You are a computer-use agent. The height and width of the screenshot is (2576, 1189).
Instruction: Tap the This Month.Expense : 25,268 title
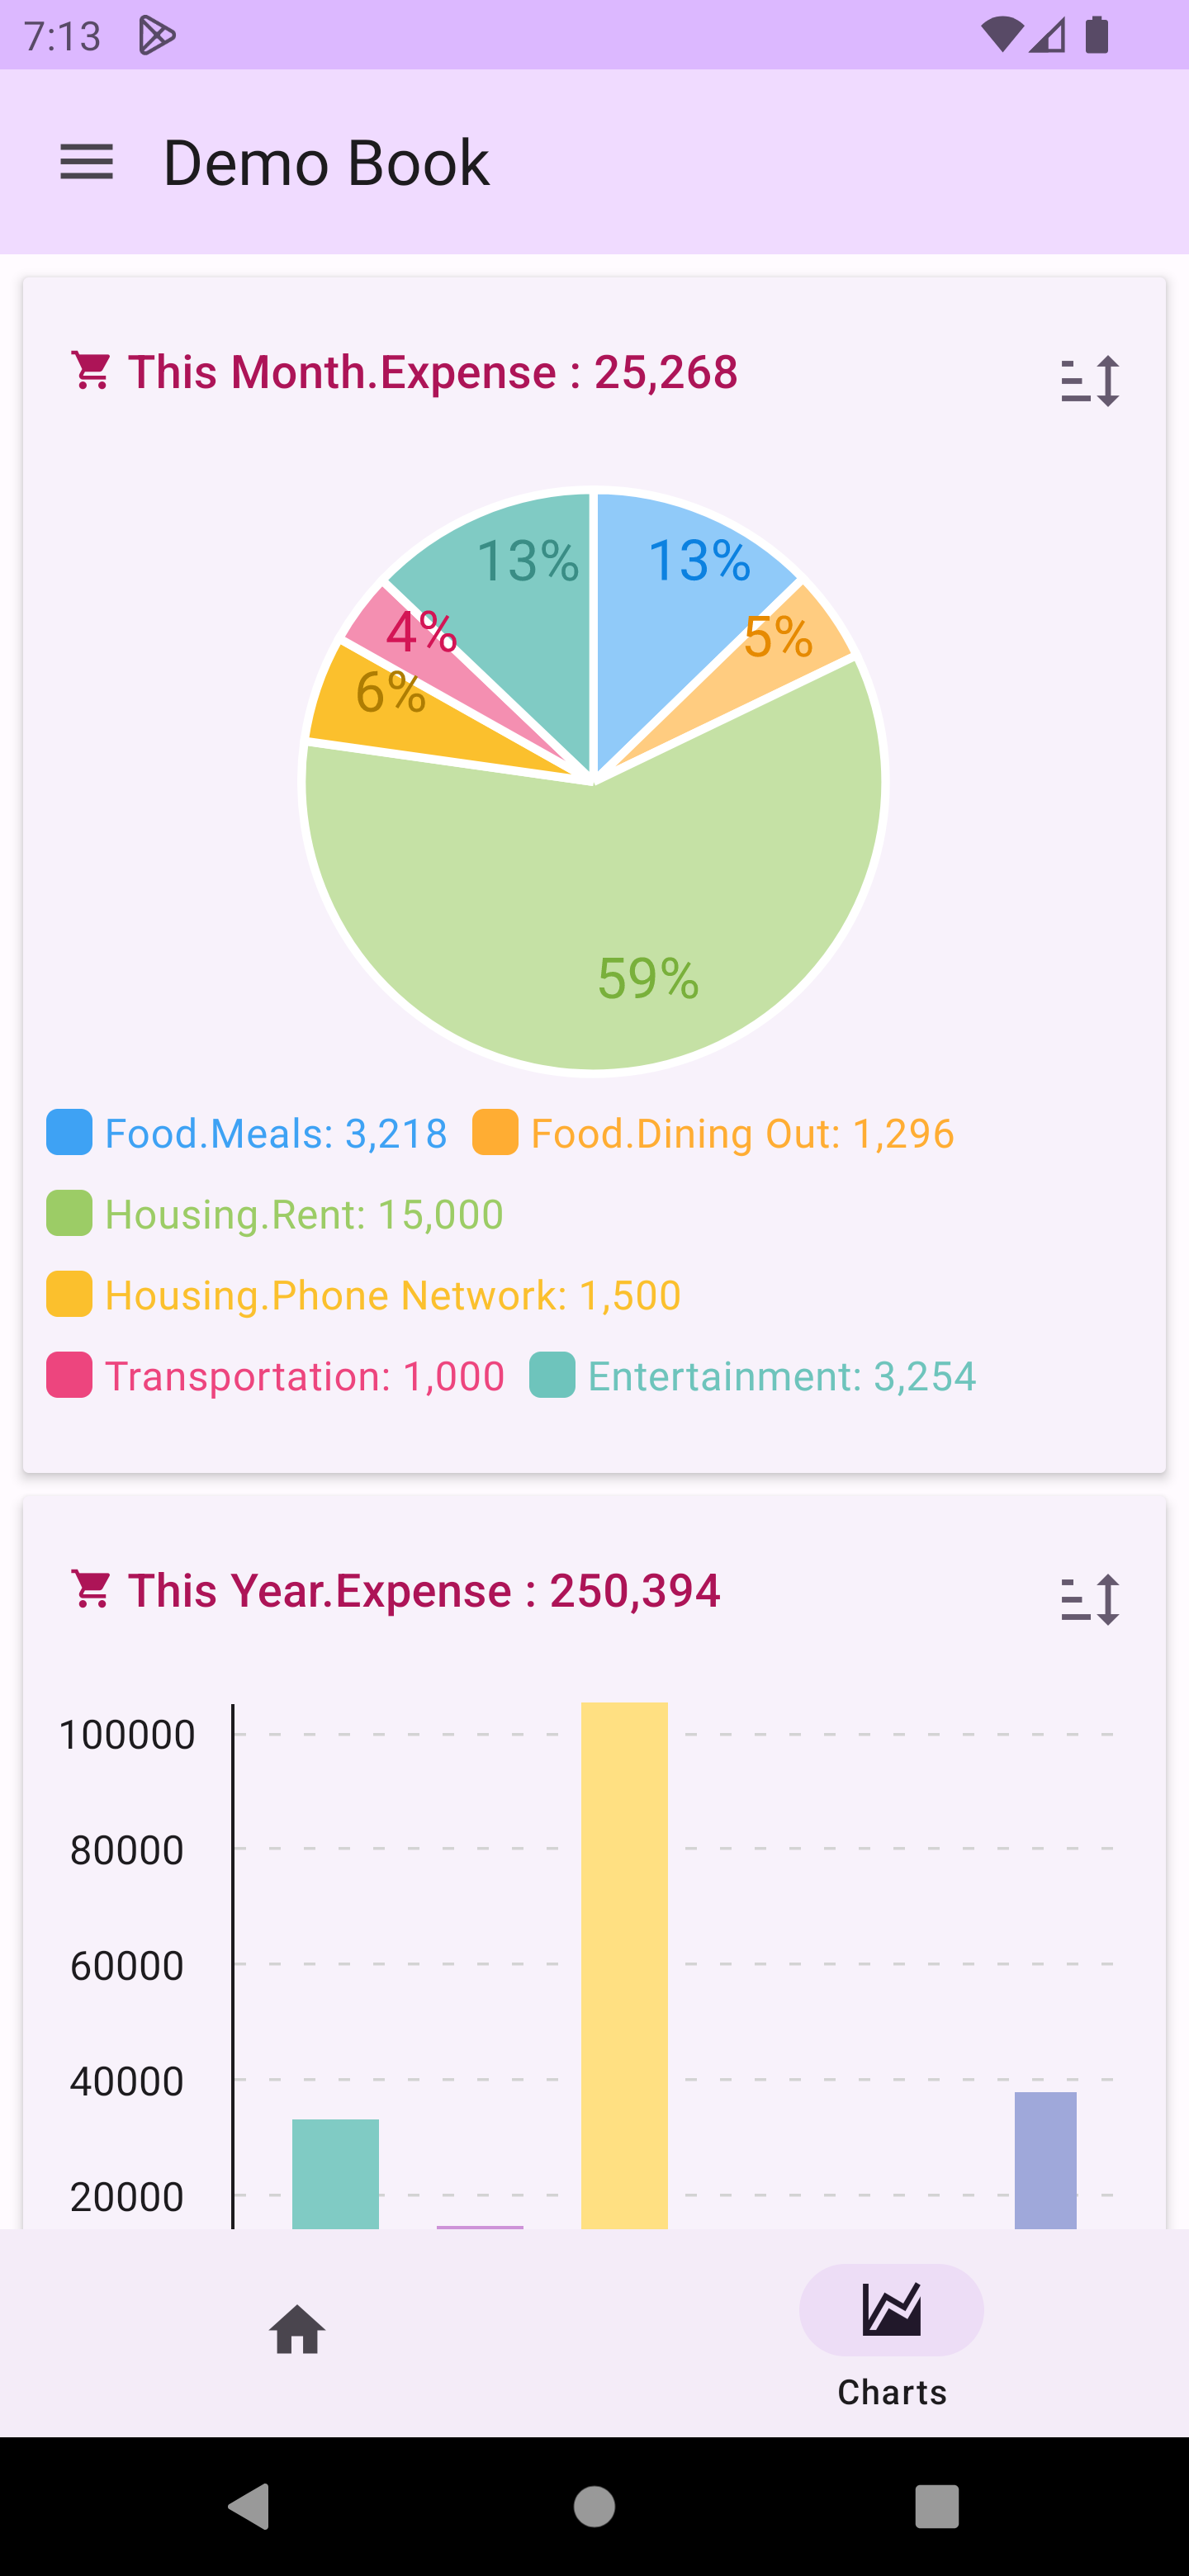pyautogui.click(x=432, y=372)
